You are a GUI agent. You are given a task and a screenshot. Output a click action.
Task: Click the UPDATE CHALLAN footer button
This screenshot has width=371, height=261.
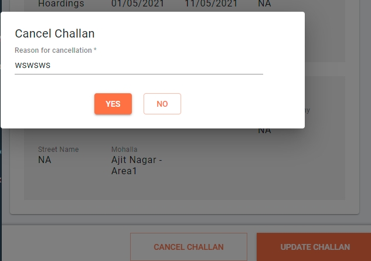[x=314, y=247]
